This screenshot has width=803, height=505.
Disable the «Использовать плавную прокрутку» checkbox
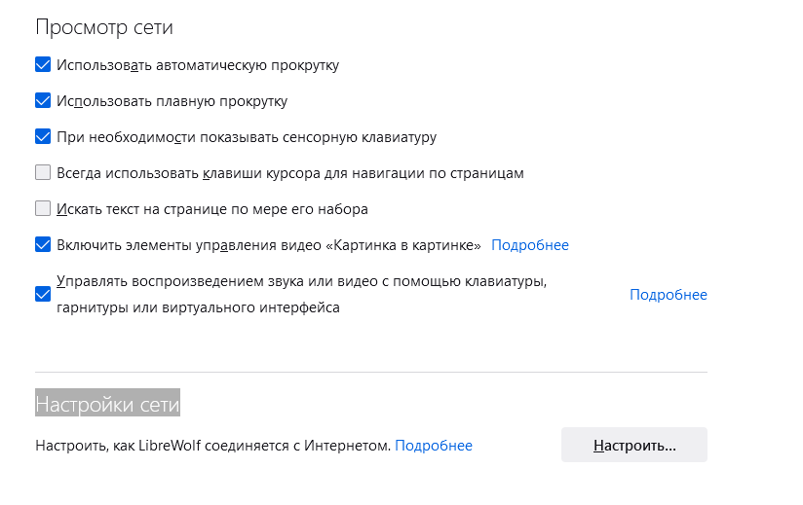[43, 101]
